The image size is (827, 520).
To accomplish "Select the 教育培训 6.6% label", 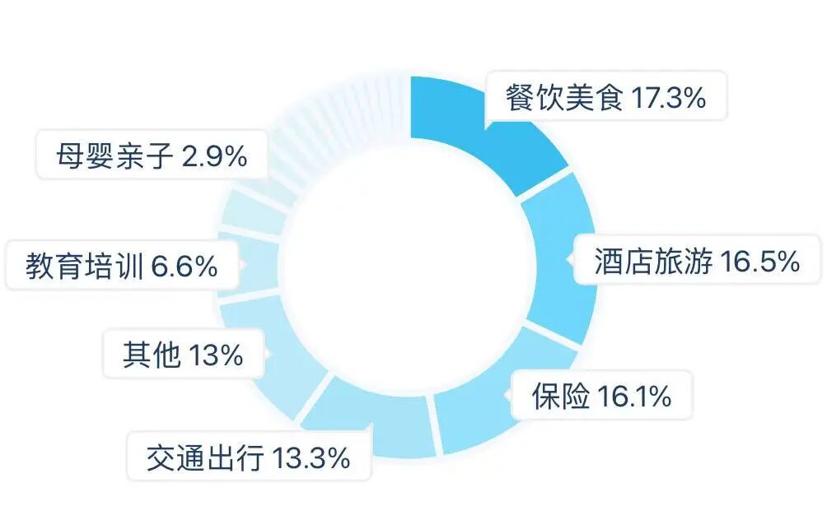I will point(122,265).
